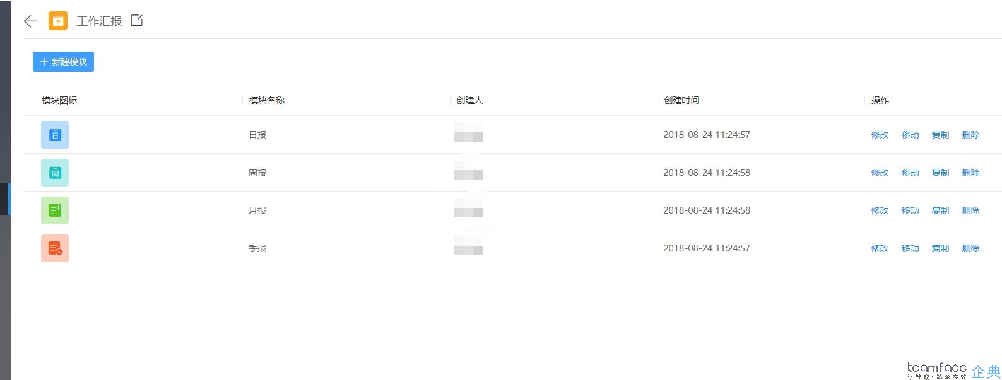Click 复制 for the 周报 row
The height and width of the screenshot is (380, 1002).
[940, 173]
